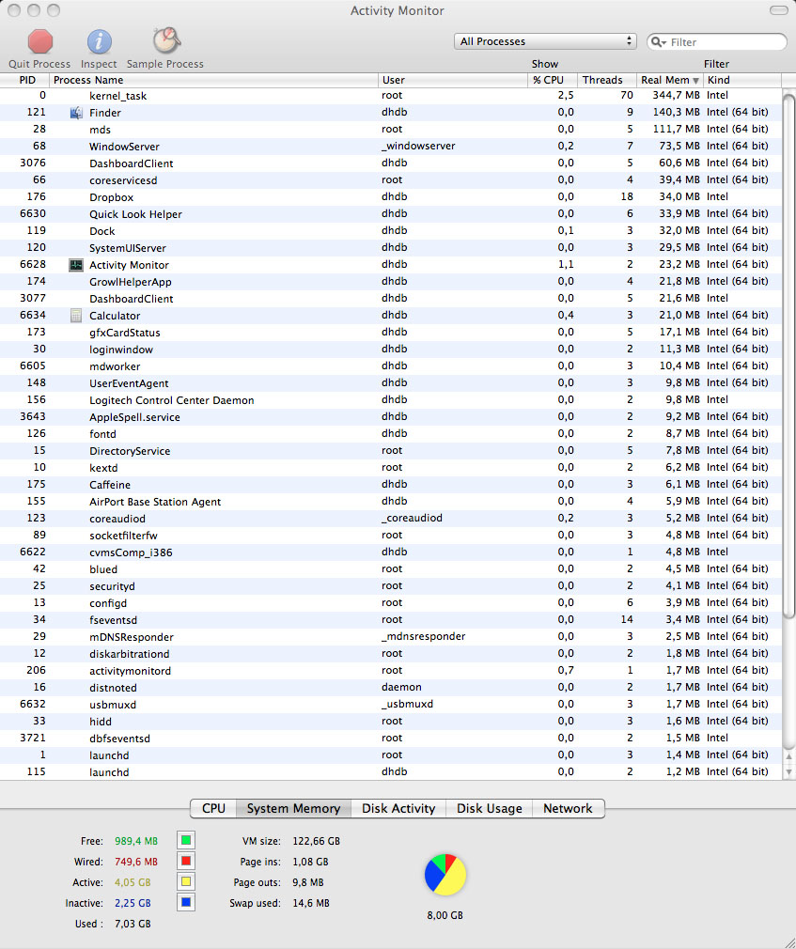
Task: Select Logitech Control Center Daemon row
Action: pyautogui.click(x=390, y=400)
